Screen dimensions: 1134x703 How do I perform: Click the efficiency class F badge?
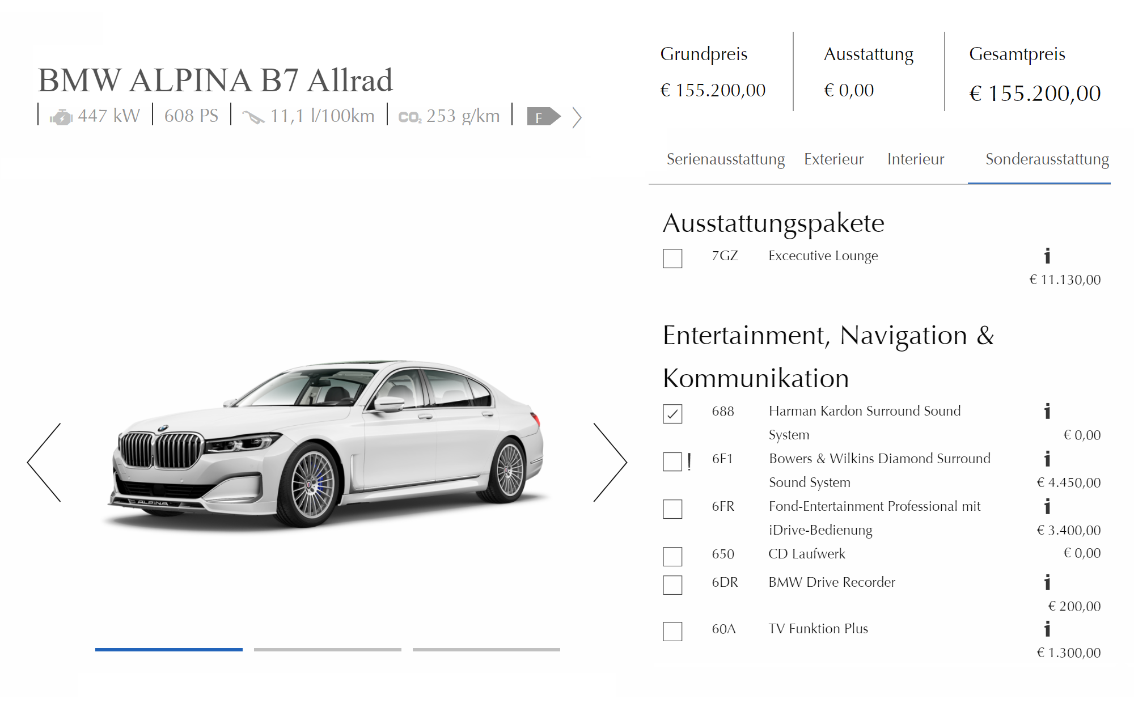coord(544,117)
